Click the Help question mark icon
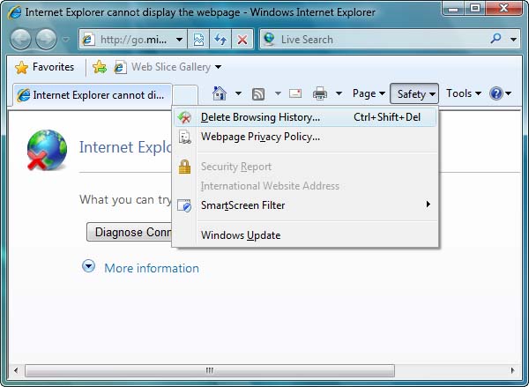Image resolution: width=529 pixels, height=387 pixels. pos(495,93)
